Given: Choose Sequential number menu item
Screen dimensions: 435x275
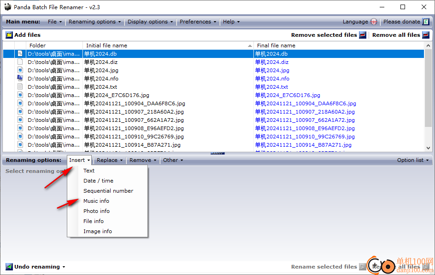Looking at the screenshot, I should (107, 191).
